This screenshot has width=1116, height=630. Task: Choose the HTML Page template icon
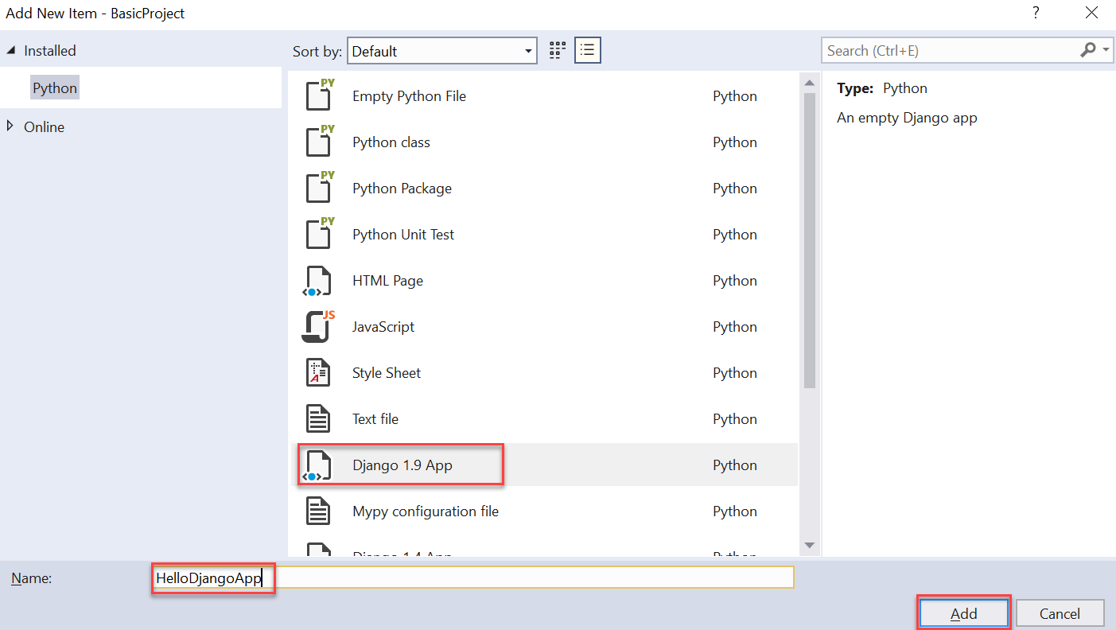pos(318,281)
